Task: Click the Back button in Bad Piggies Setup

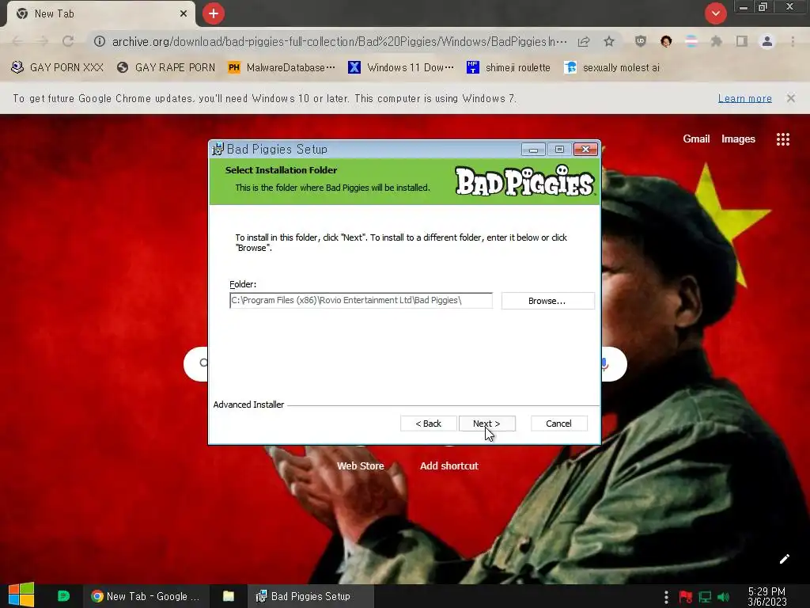Action: [428, 424]
